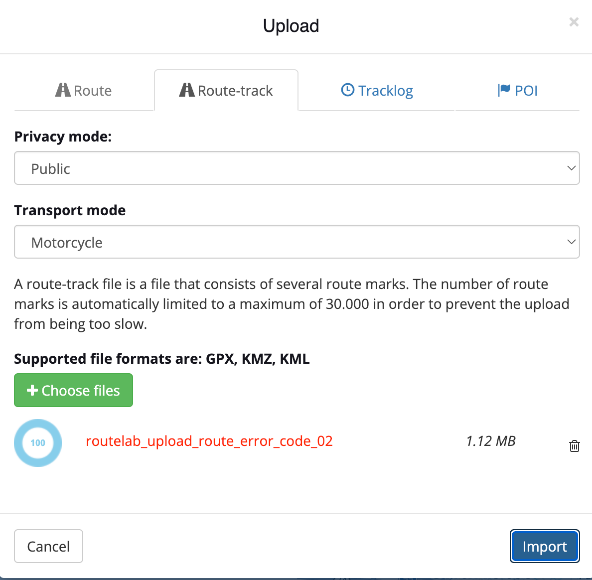The image size is (592, 580).
Task: Click the road icon on Route tab
Action: click(x=63, y=90)
